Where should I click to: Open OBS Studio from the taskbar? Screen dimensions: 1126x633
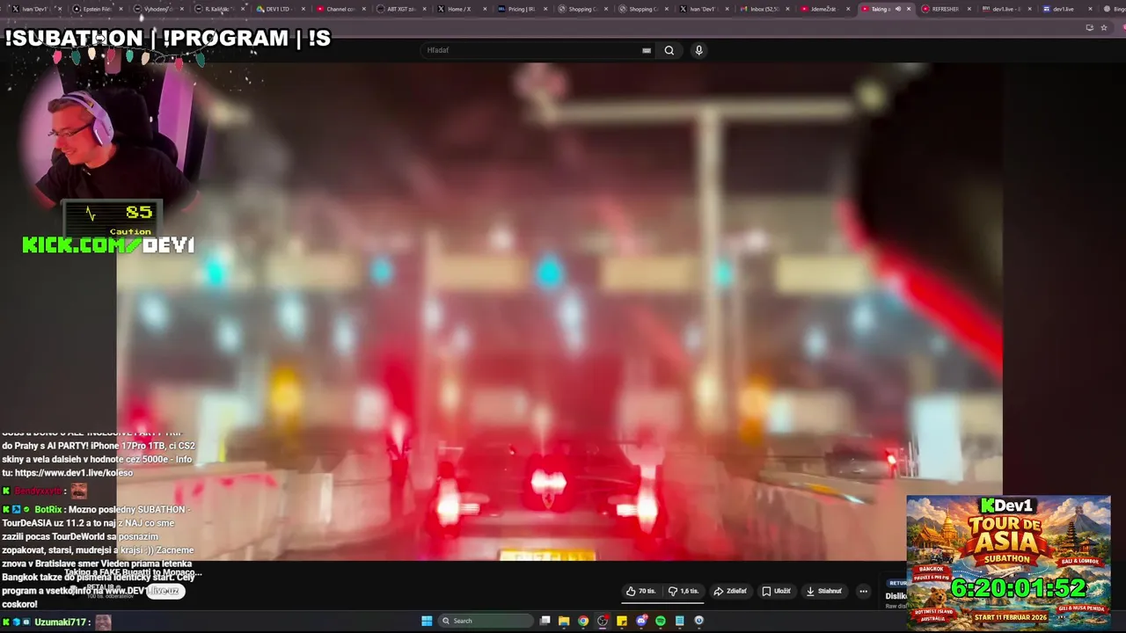(x=603, y=621)
